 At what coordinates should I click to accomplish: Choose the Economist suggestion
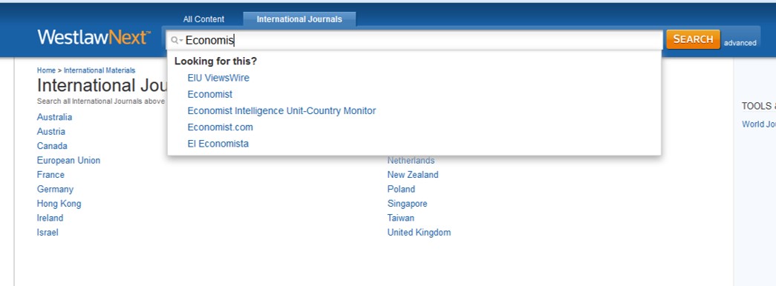coord(210,94)
